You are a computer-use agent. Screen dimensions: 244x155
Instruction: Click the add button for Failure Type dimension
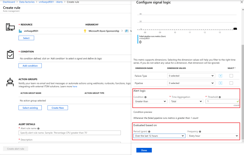(221, 76)
